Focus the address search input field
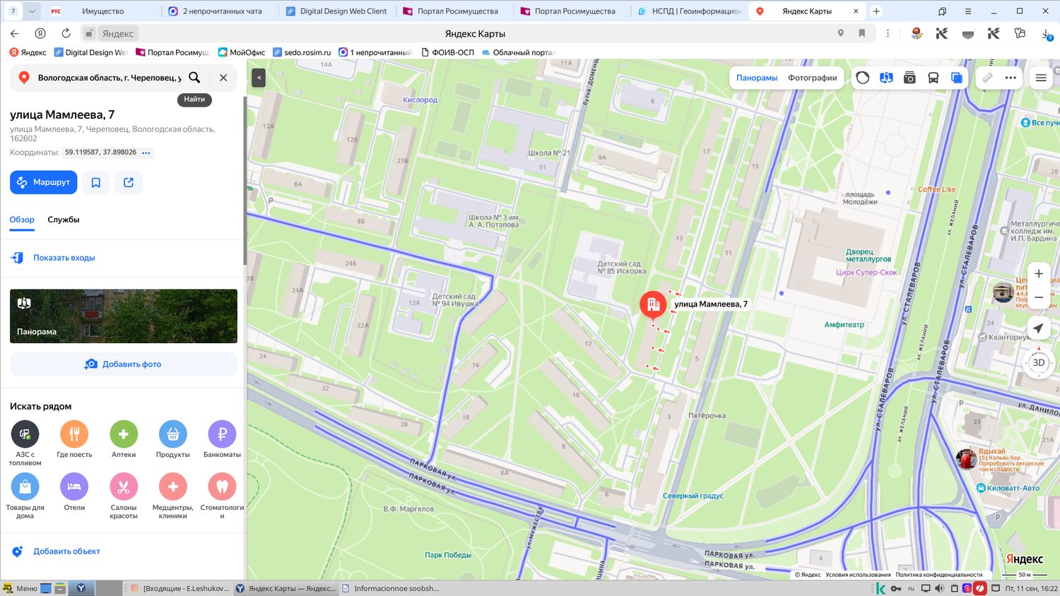This screenshot has height=596, width=1060. pos(110,78)
